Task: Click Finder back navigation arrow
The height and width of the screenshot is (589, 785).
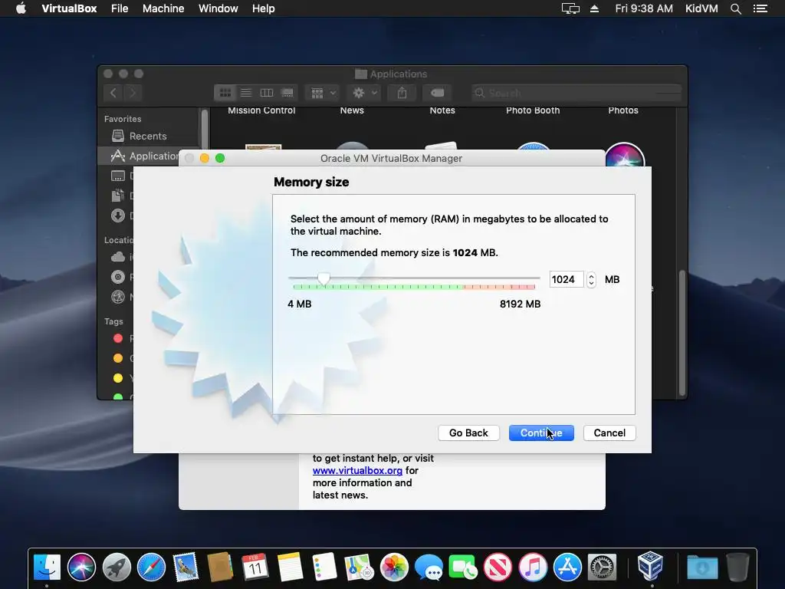Action: point(113,93)
